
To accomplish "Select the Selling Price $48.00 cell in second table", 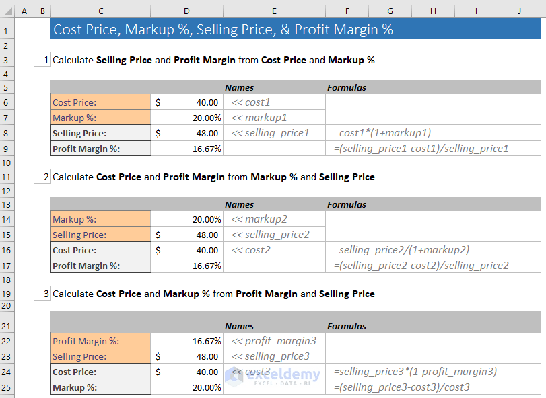I will click(x=186, y=235).
